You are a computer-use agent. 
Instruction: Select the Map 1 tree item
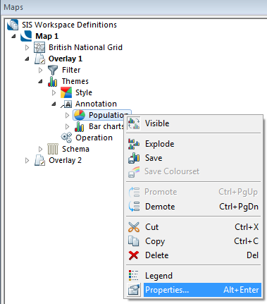click(46, 36)
